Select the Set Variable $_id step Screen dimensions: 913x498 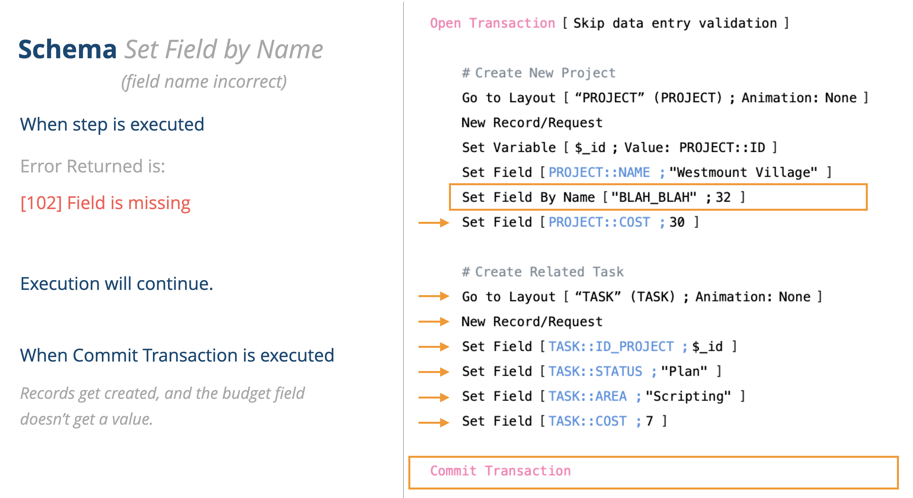[619, 147]
